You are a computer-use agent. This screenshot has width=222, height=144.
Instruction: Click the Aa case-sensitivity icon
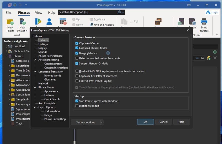(202, 58)
